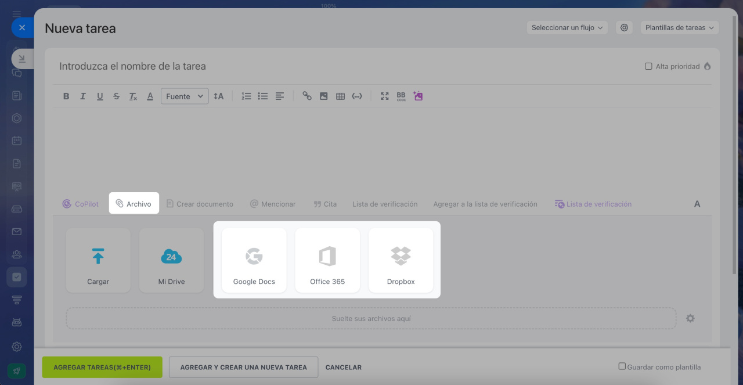The width and height of the screenshot is (743, 385).
Task: Apply underline formatting
Action: tap(100, 96)
